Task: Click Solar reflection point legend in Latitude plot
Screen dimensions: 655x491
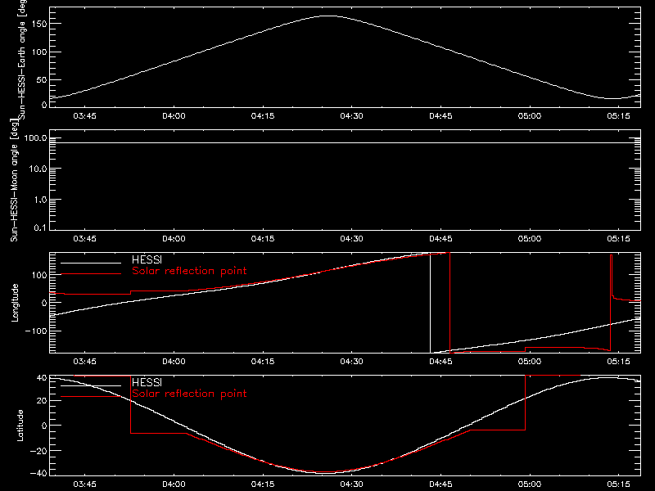Action: (x=189, y=394)
